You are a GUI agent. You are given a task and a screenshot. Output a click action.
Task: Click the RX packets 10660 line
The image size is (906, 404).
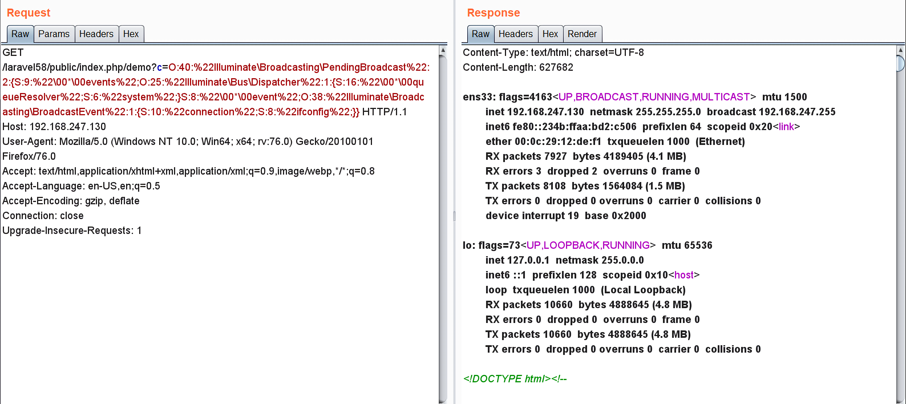(x=589, y=304)
